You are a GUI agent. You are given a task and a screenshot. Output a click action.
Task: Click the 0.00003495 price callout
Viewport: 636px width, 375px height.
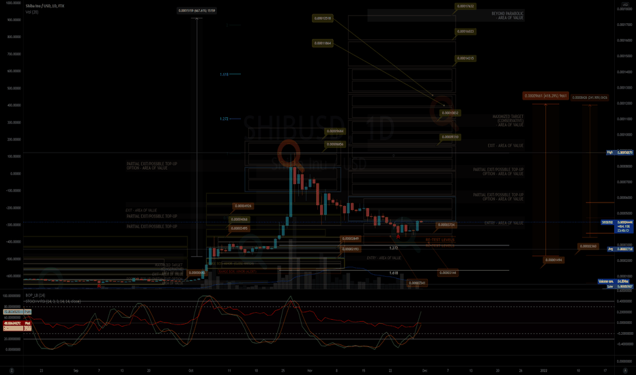[240, 228]
